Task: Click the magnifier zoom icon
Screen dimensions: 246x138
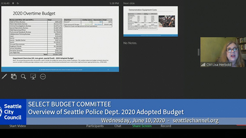Action: point(23,77)
